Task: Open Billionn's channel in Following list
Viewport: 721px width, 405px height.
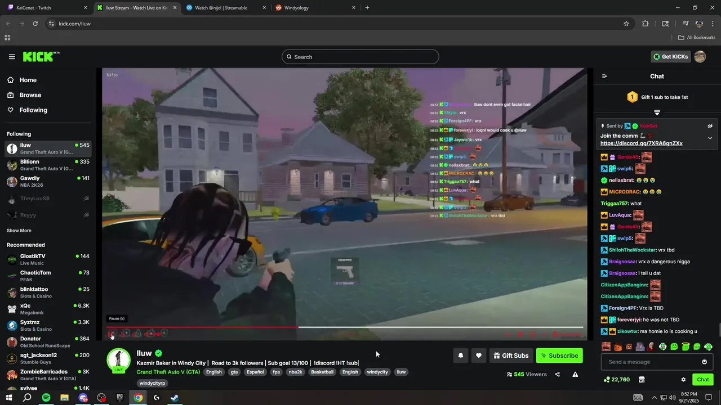Action: [x=48, y=165]
